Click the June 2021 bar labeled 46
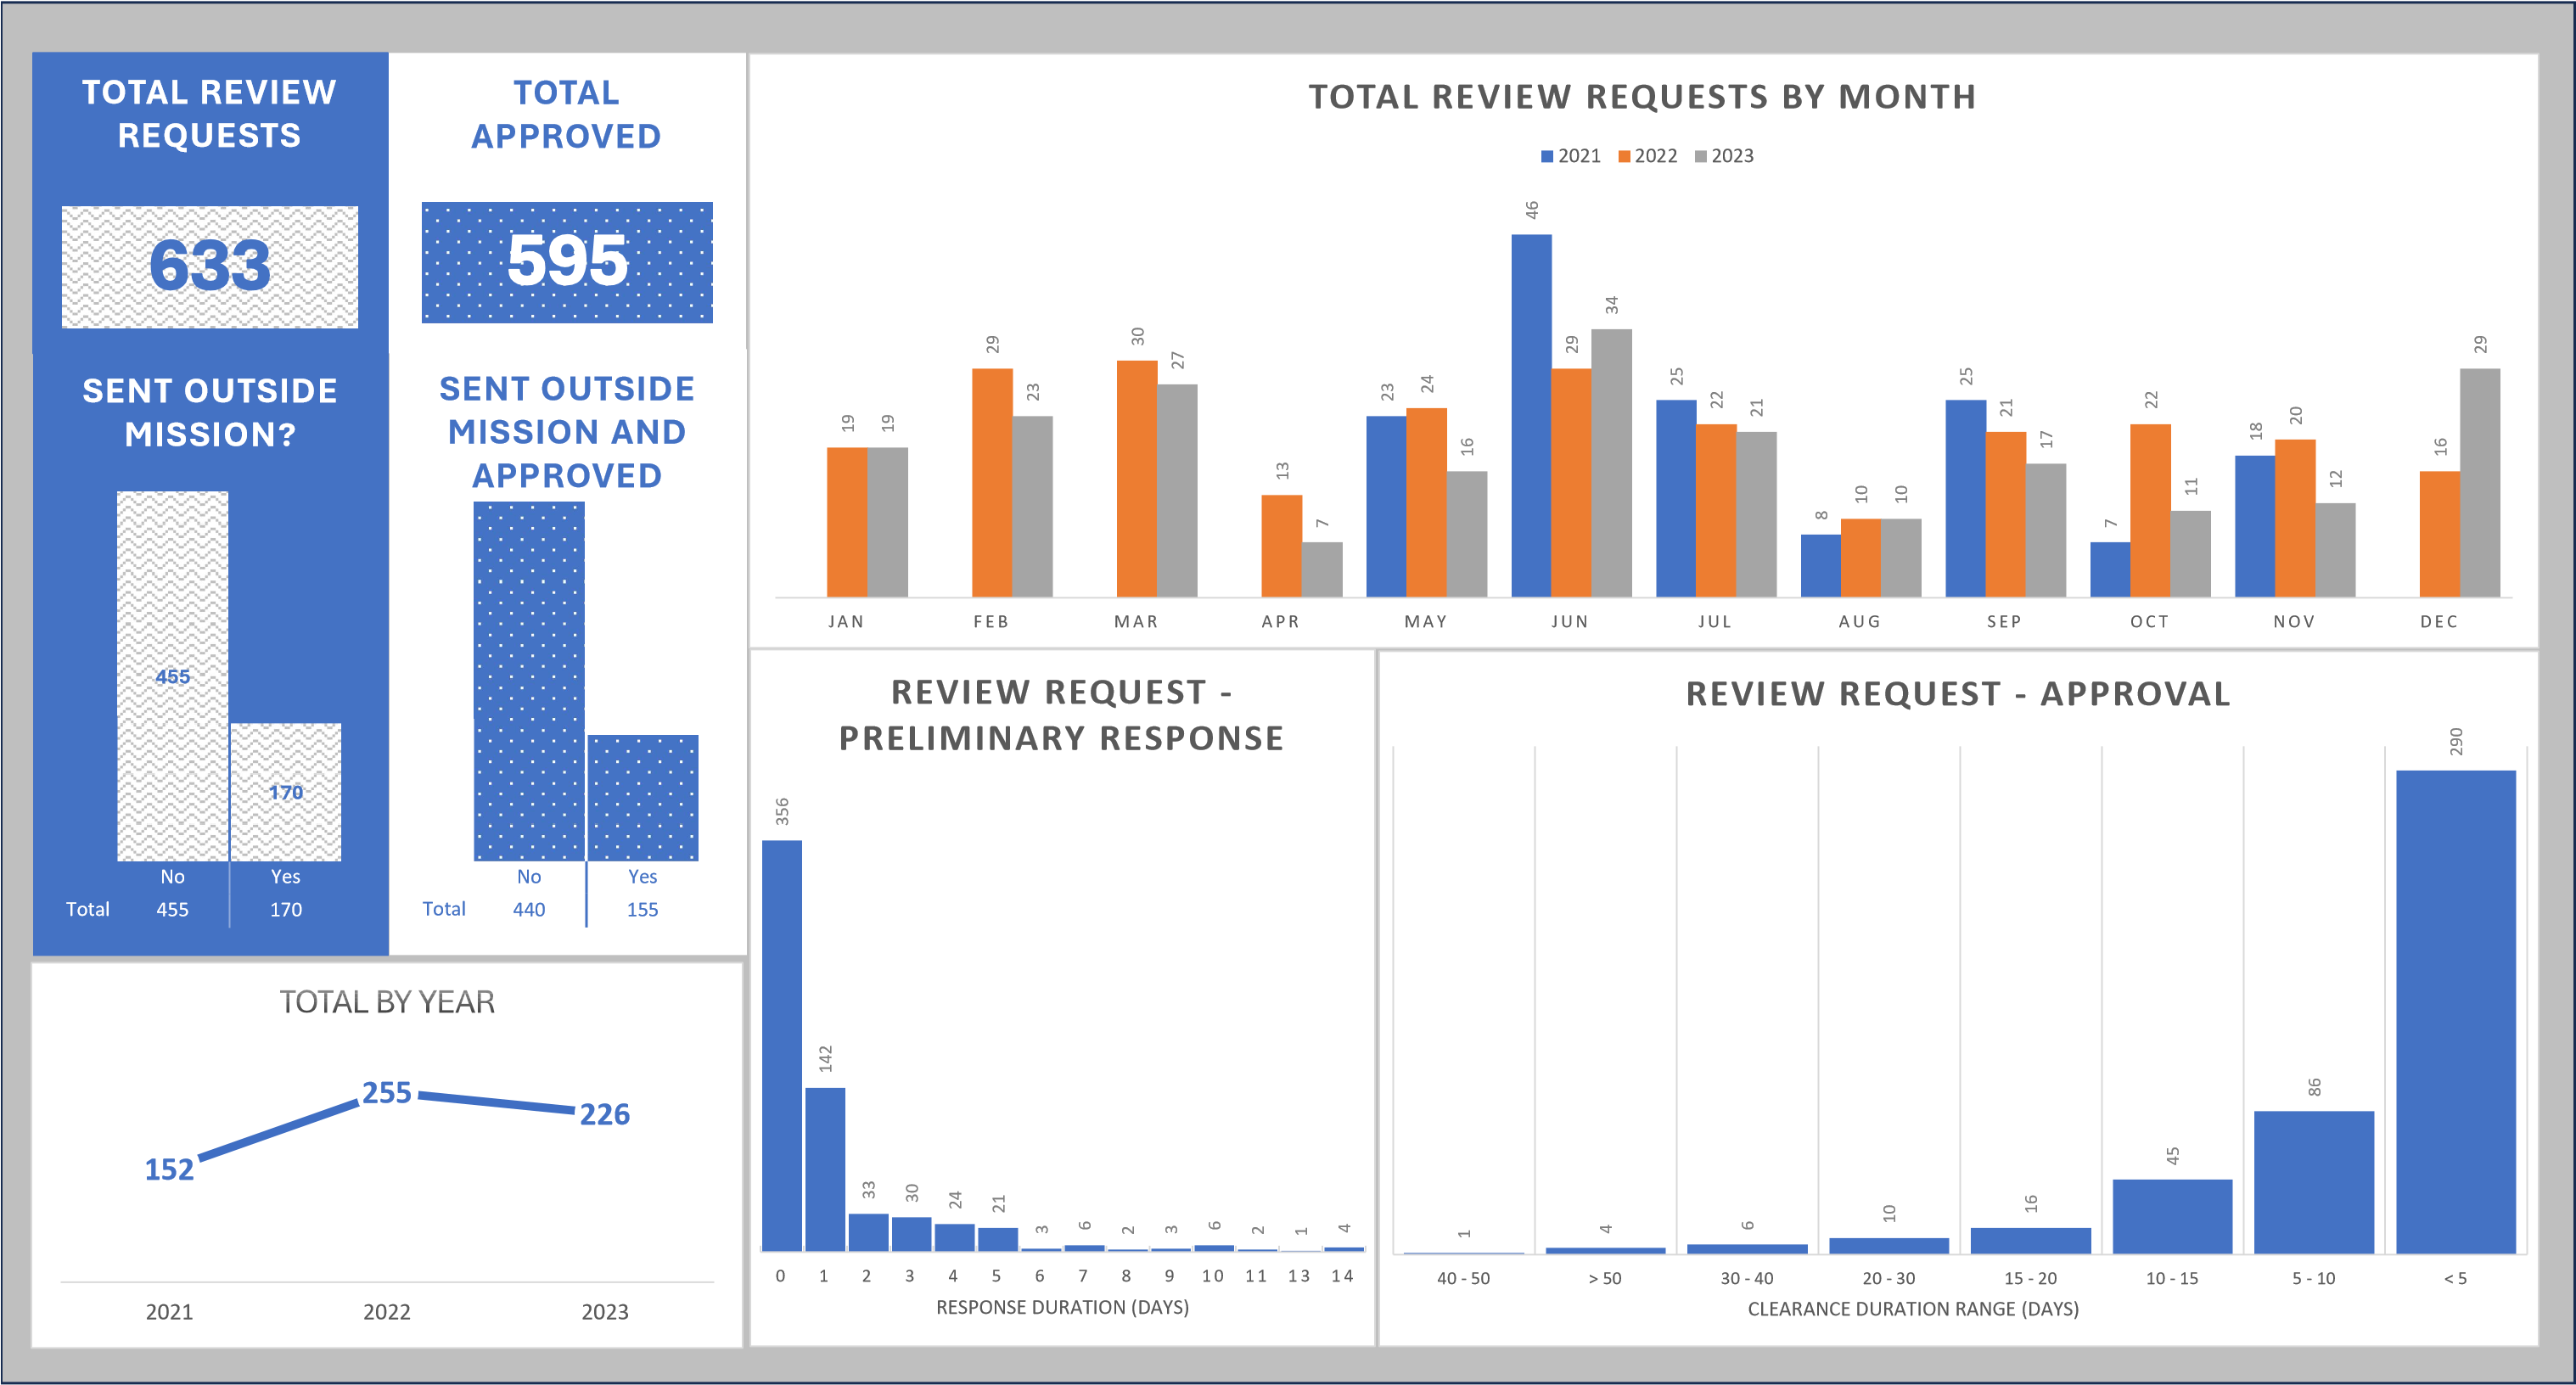The width and height of the screenshot is (2576, 1385). tap(1531, 416)
